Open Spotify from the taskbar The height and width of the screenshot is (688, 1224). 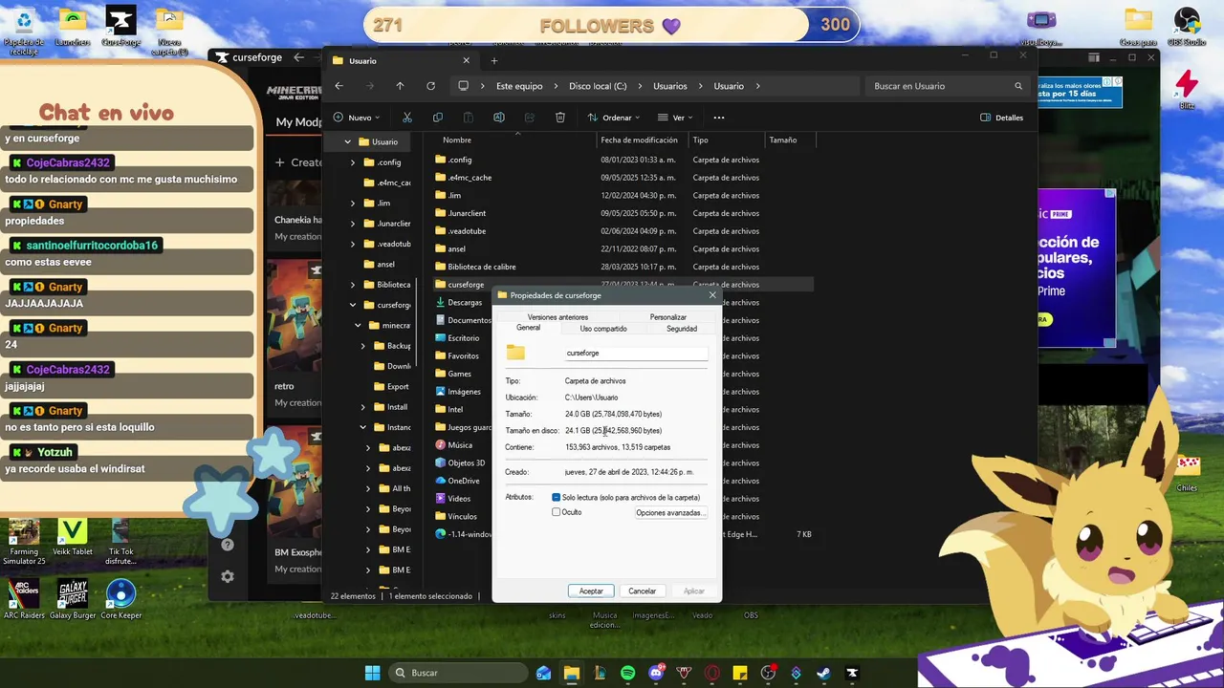627,673
